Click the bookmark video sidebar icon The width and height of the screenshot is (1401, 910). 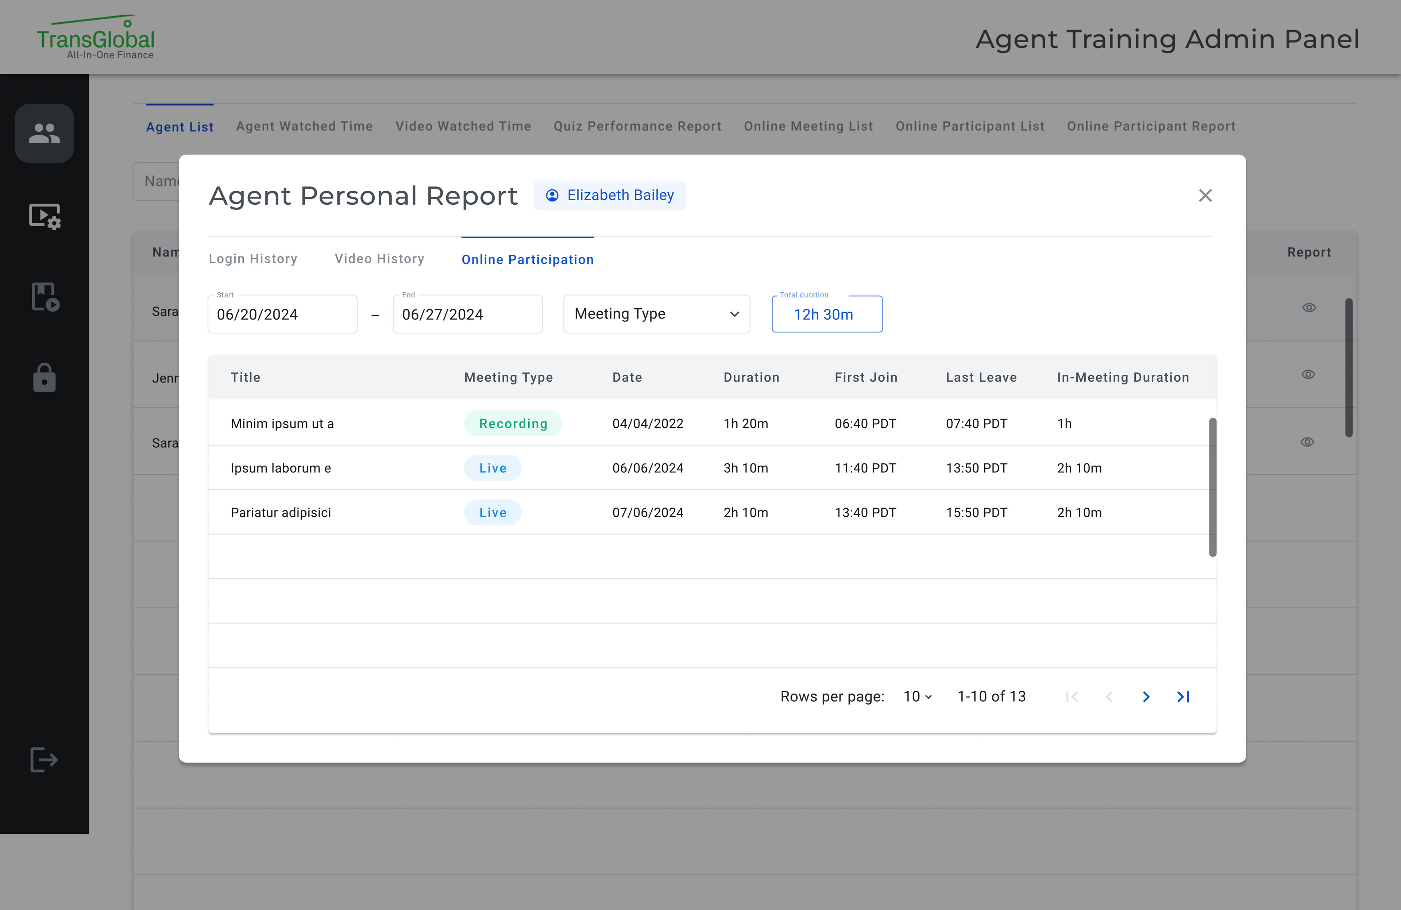coord(45,296)
